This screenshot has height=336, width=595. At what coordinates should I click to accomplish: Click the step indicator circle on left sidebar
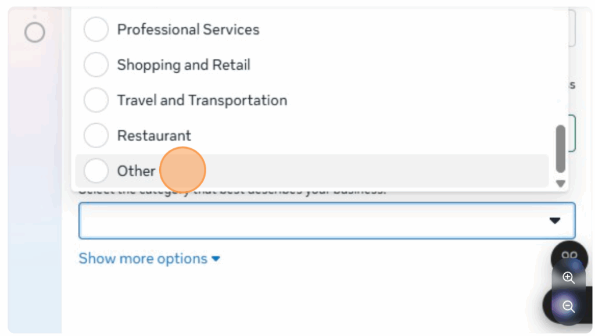35,33
